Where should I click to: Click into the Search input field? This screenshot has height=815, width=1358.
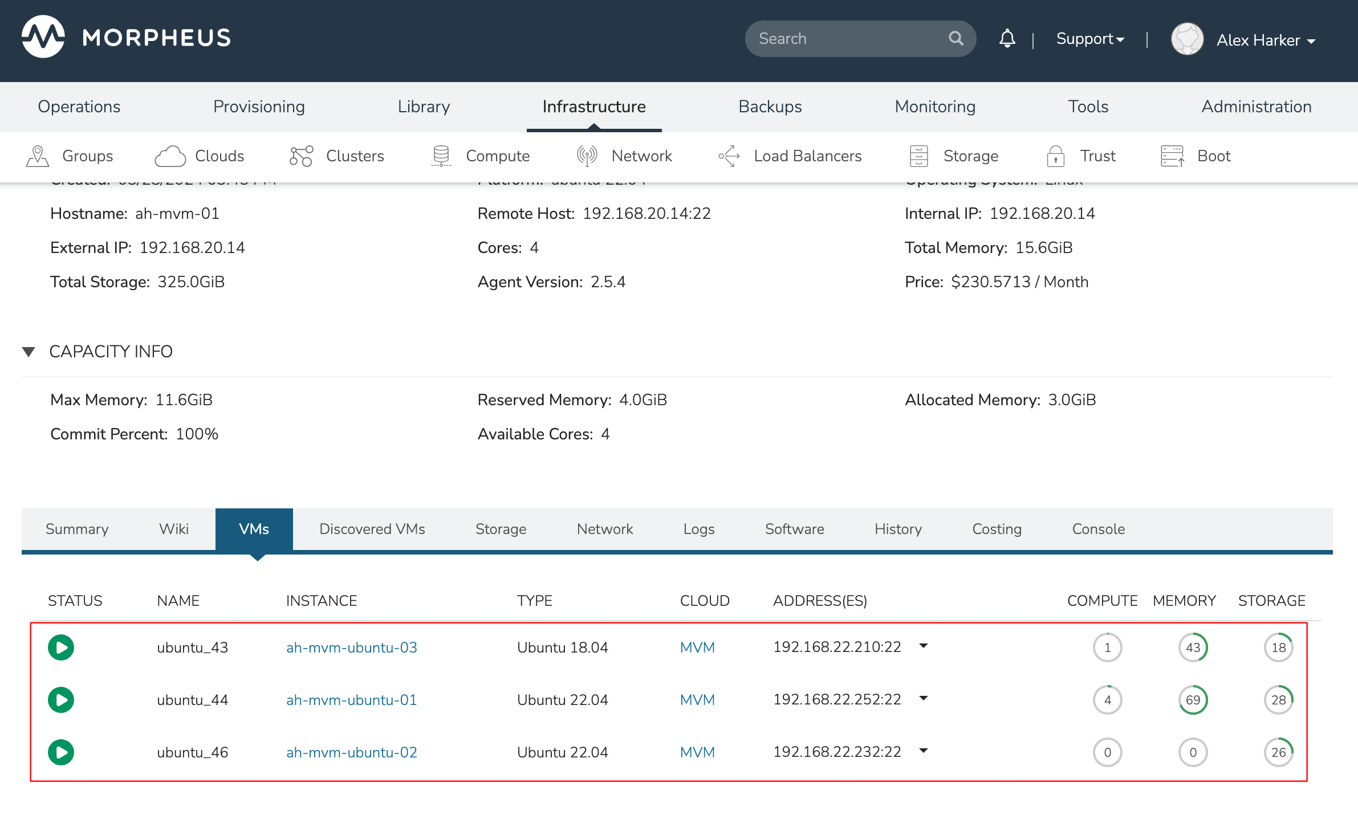(844, 39)
